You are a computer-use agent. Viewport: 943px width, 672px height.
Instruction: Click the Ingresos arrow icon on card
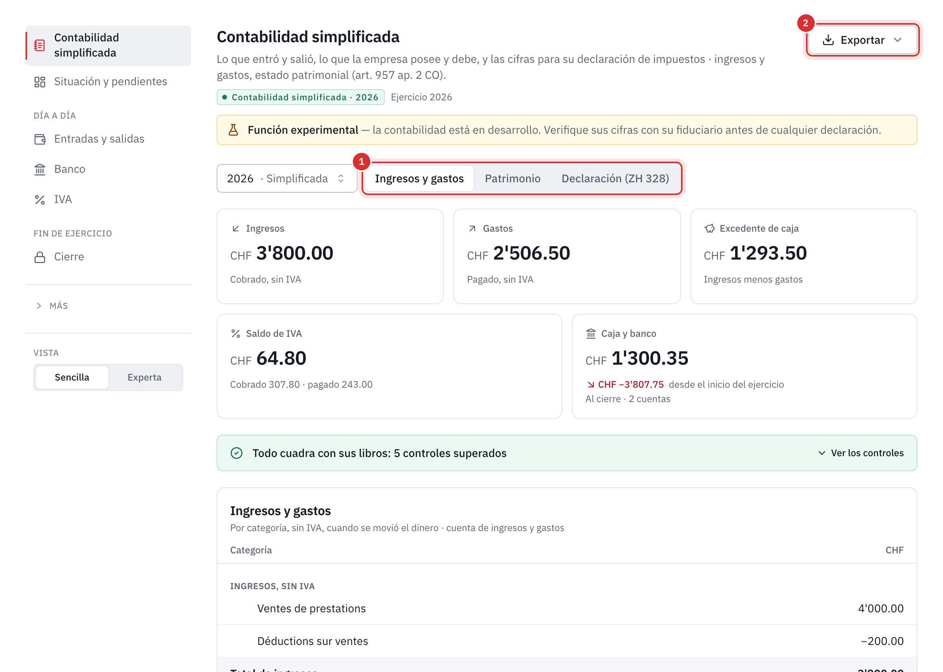[x=235, y=229]
